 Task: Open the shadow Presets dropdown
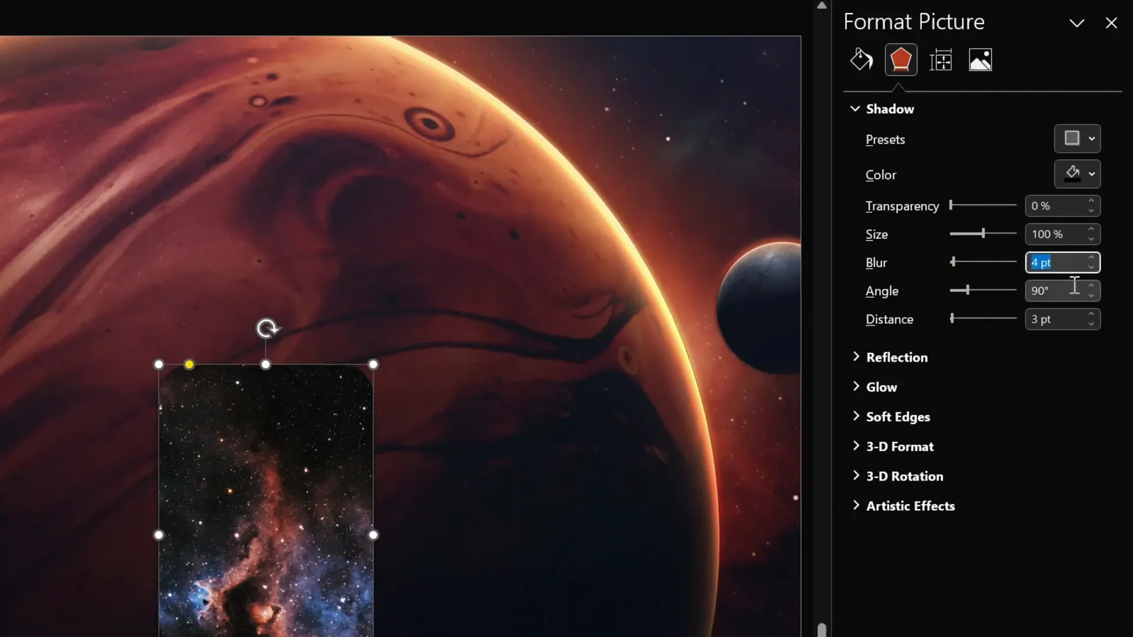[x=1077, y=139]
